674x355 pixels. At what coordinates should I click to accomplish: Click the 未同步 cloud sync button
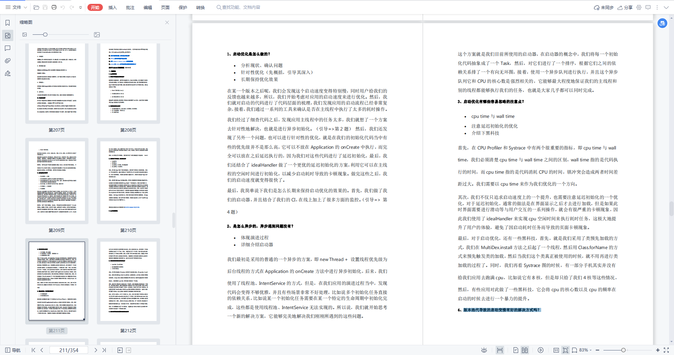tap(603, 7)
